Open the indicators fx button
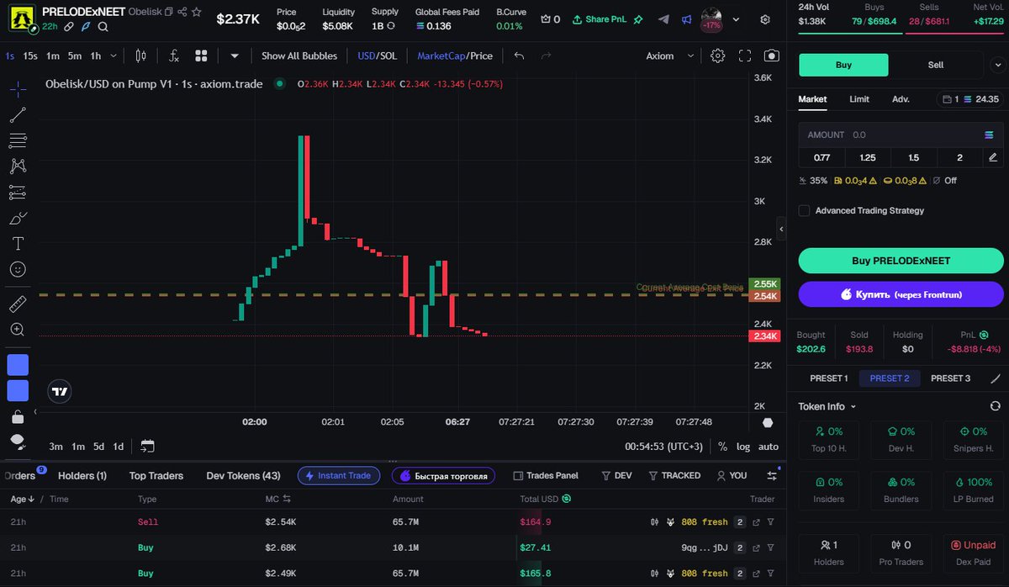The height and width of the screenshot is (587, 1009). [x=174, y=56]
